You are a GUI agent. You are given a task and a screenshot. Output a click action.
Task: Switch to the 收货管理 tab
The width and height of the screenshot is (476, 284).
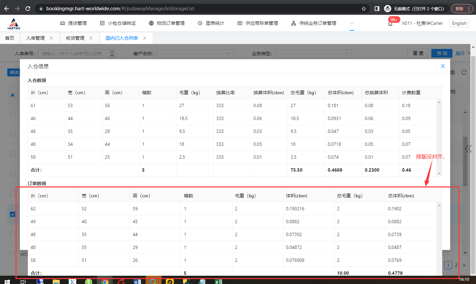(75, 38)
